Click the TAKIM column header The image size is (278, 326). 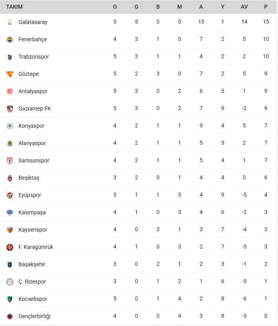pyautogui.click(x=15, y=7)
